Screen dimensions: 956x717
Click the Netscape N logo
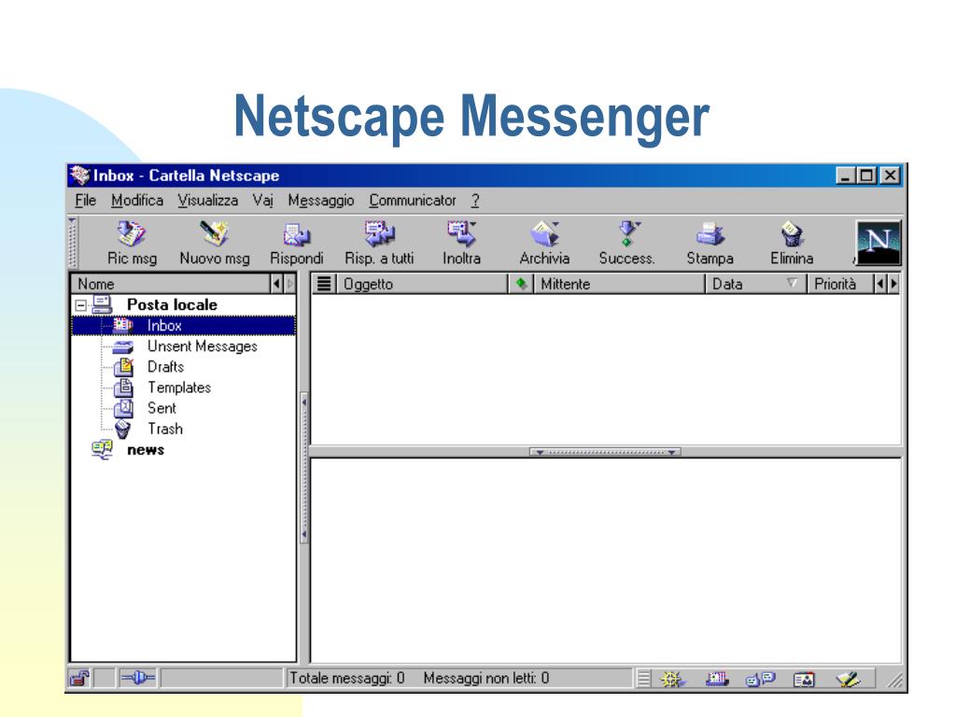878,242
